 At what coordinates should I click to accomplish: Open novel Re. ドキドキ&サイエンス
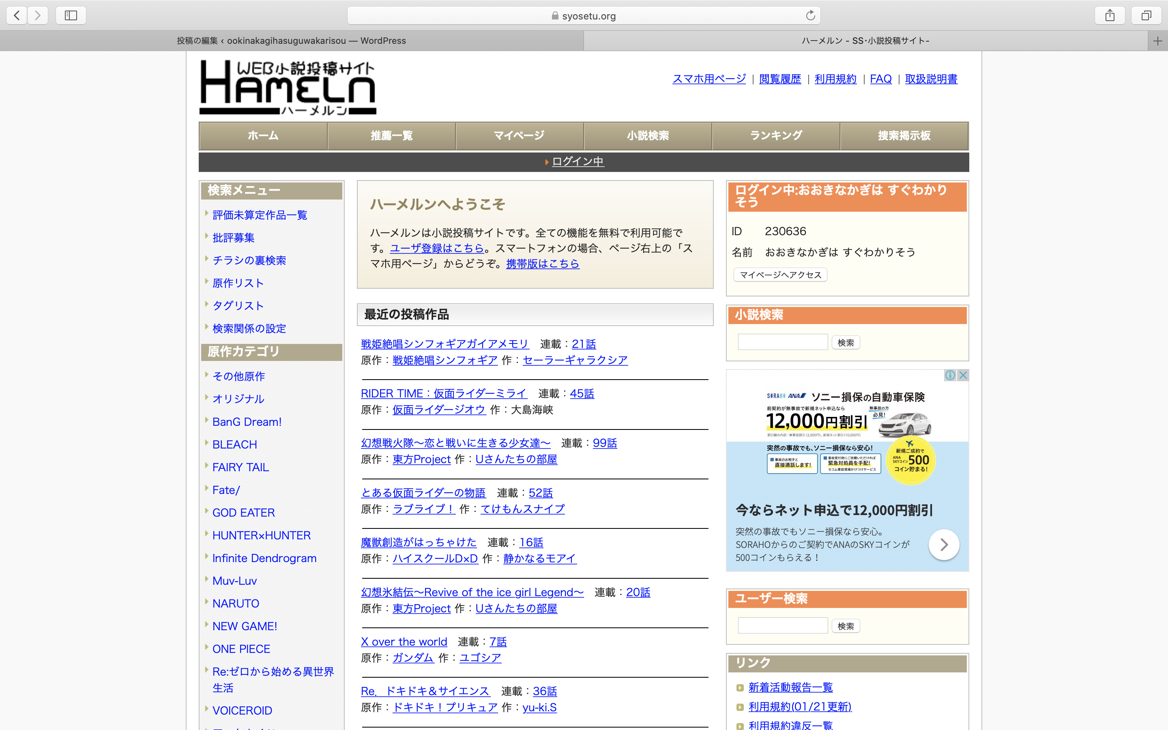point(425,691)
